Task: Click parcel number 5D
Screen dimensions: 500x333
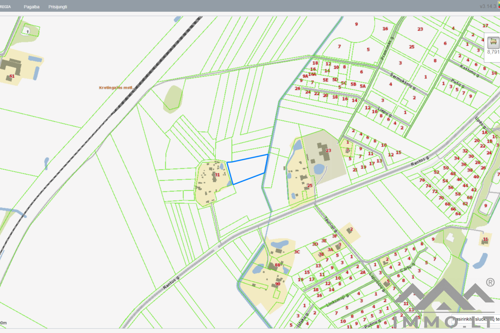Action: [335, 80]
